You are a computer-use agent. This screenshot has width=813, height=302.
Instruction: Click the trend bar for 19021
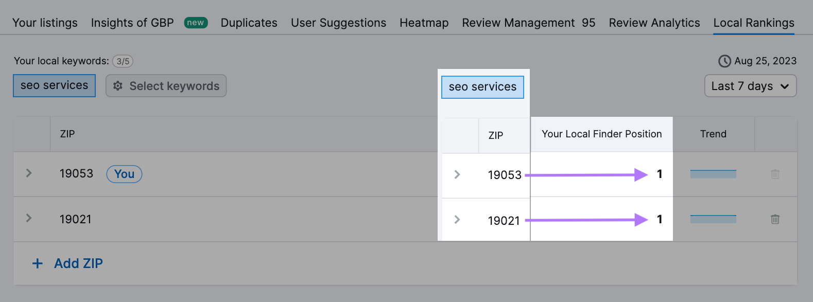[x=713, y=219]
